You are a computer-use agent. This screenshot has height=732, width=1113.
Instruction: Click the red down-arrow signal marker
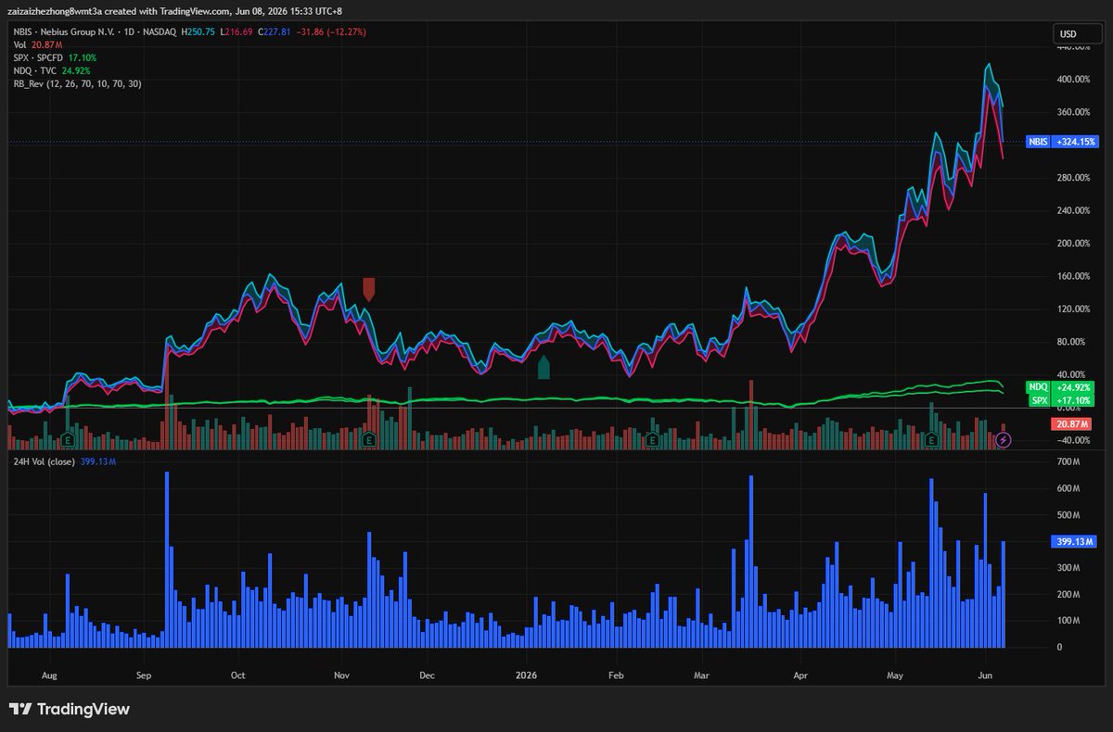368,289
